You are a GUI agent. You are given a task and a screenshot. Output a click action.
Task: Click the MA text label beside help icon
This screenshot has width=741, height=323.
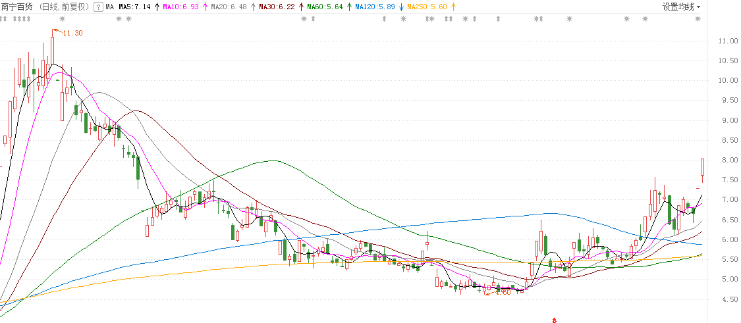110,7
